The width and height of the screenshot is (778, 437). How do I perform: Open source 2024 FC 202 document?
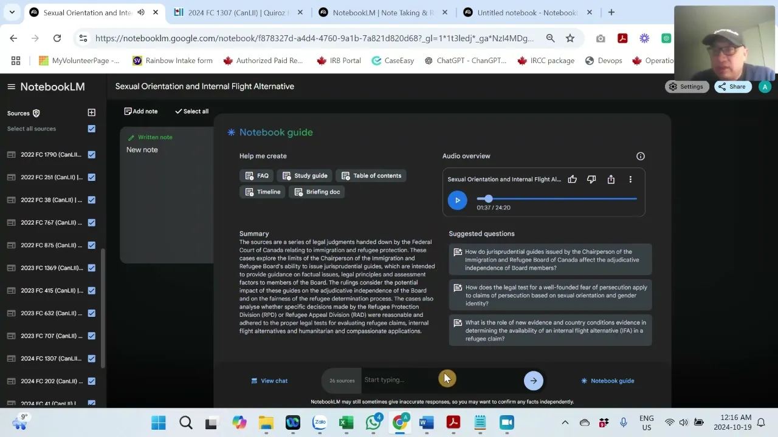tap(51, 381)
